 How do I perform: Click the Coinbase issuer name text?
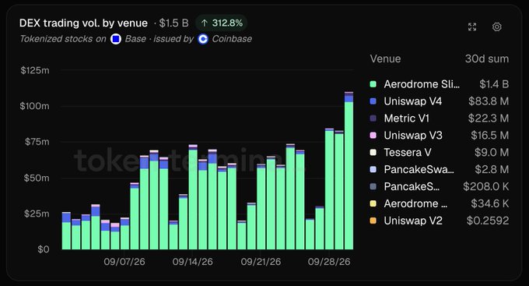point(232,39)
